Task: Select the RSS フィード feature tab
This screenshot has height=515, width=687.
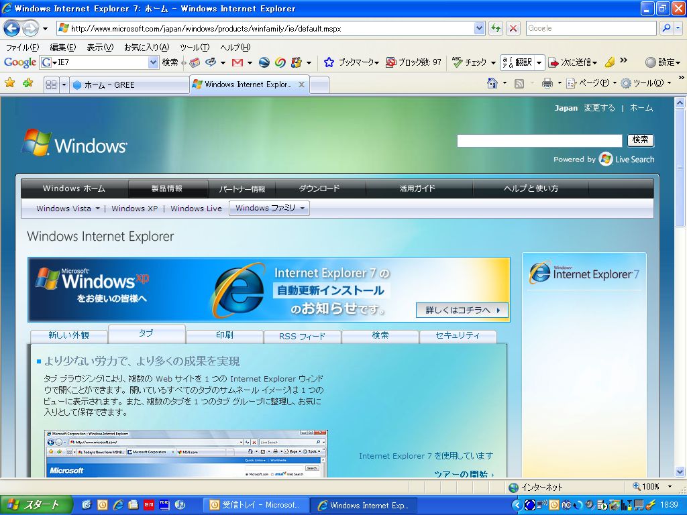Action: pyautogui.click(x=302, y=337)
